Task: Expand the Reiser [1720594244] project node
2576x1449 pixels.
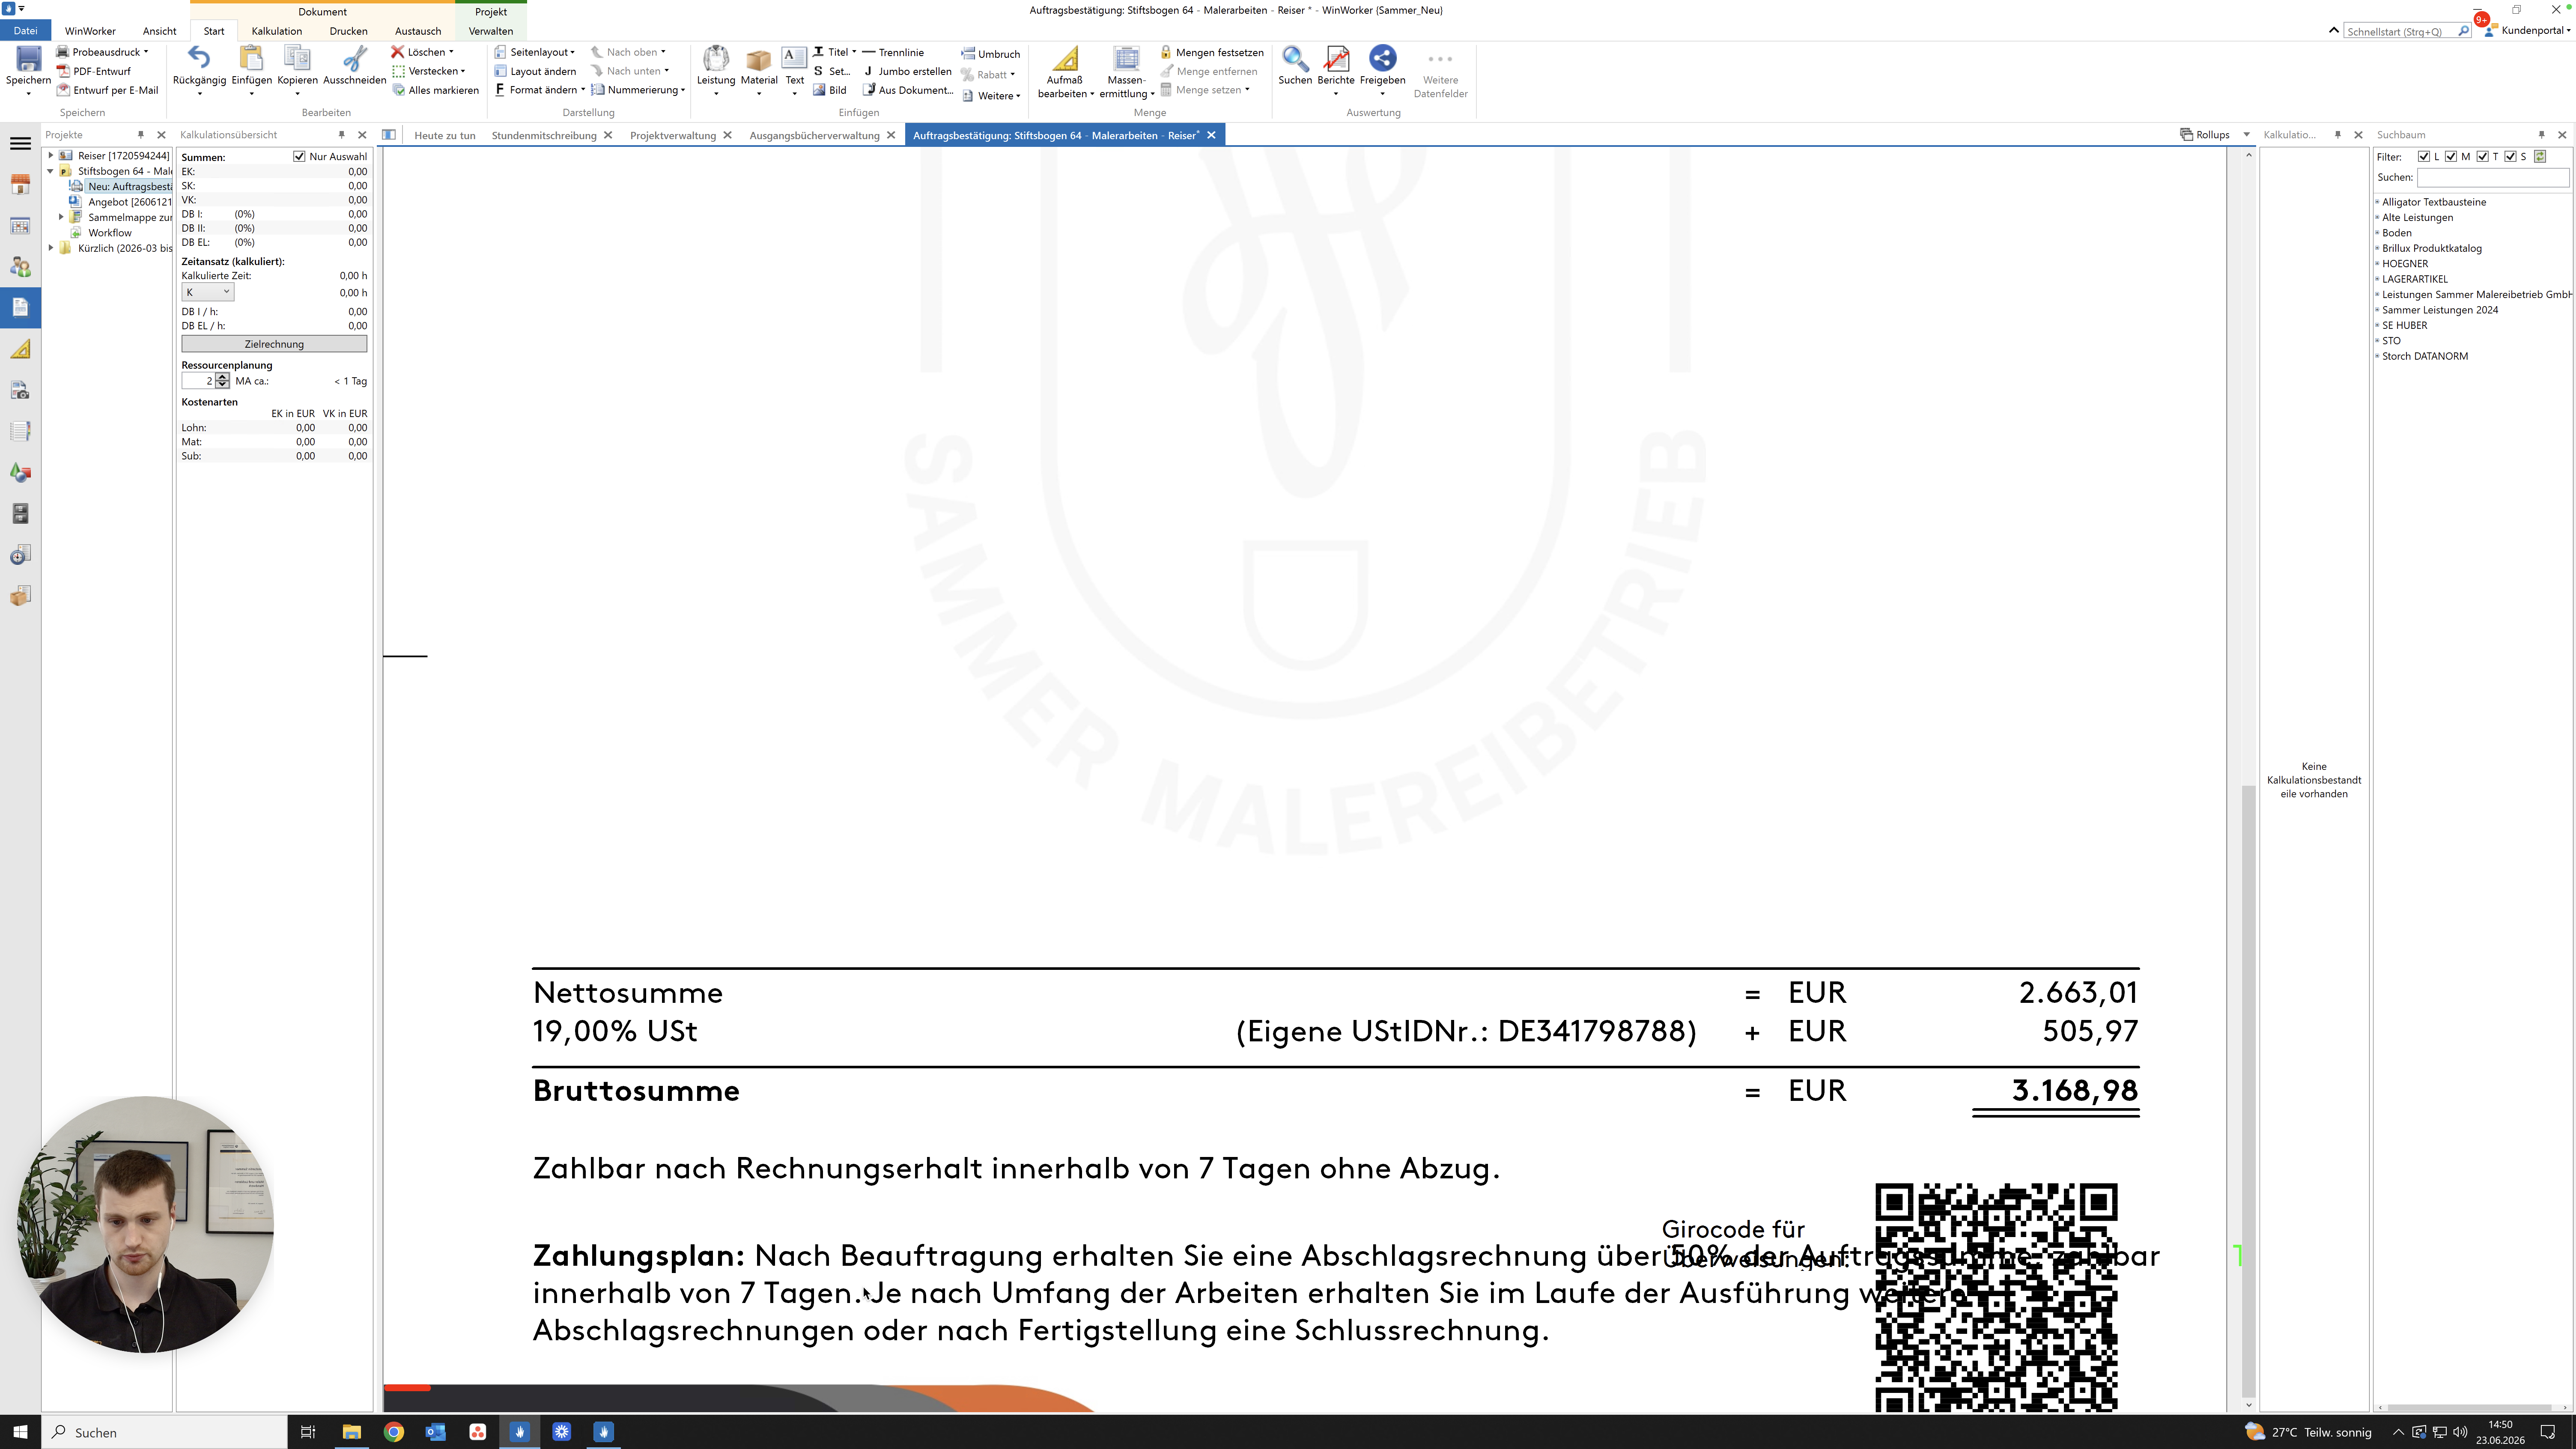Action: click(51, 155)
